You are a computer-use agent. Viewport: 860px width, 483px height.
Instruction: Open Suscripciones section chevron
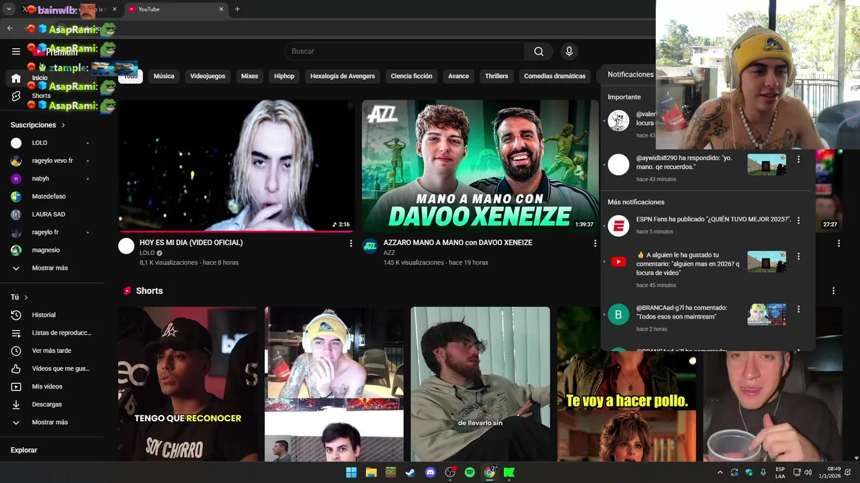(63, 125)
